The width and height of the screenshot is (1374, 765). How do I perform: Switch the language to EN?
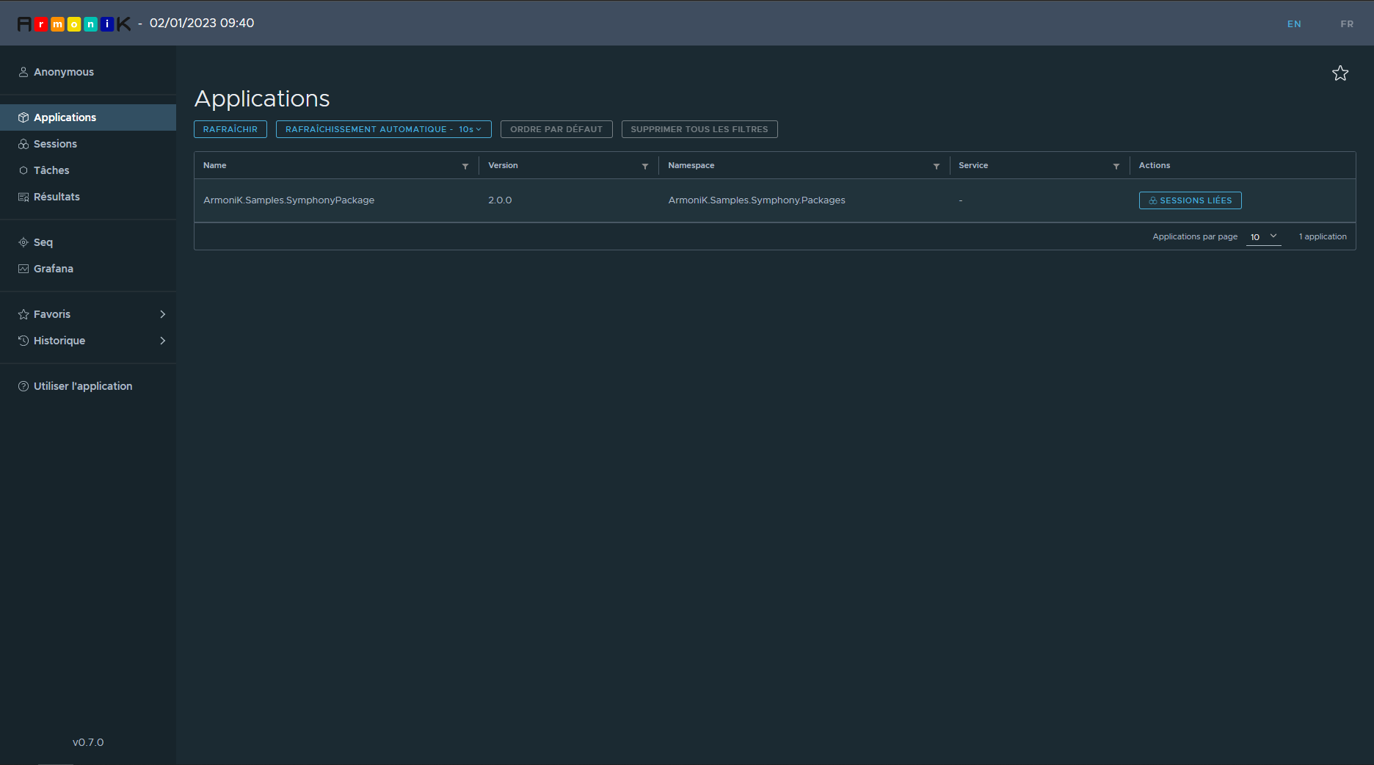tap(1294, 24)
